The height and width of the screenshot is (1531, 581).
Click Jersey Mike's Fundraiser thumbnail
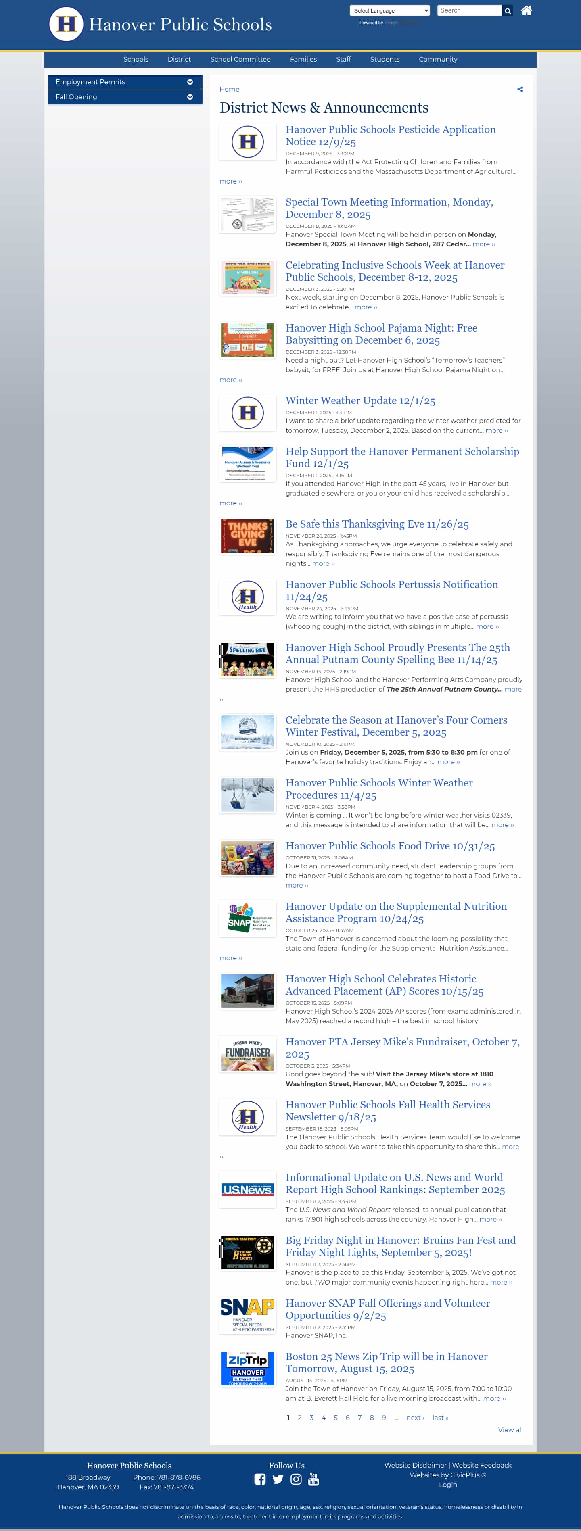(247, 1054)
